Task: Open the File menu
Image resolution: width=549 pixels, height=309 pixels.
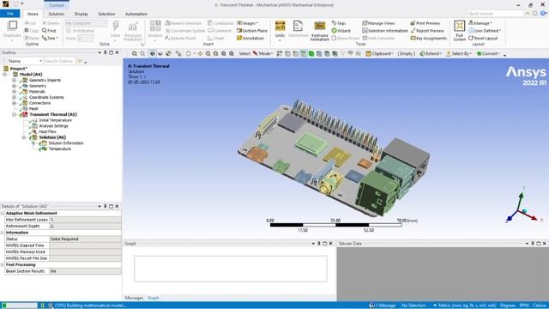Action: tap(10, 14)
